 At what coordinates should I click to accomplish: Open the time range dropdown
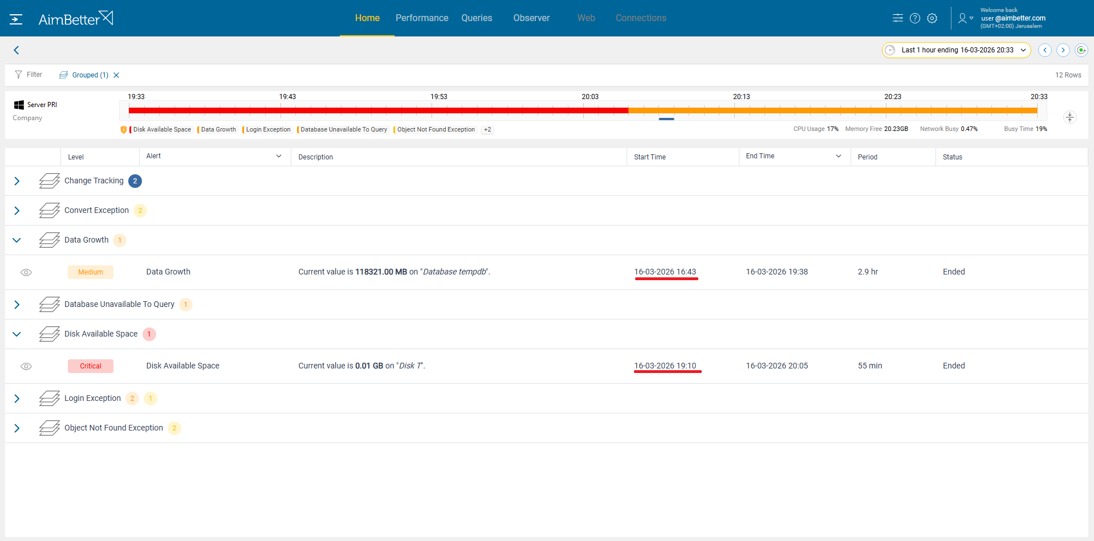(x=957, y=50)
